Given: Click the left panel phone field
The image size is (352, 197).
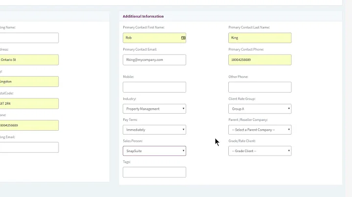Looking at the screenshot, I should (x=29, y=125).
